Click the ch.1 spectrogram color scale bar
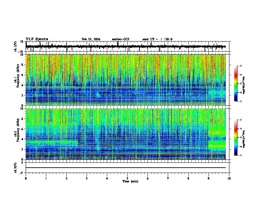 [236, 84]
